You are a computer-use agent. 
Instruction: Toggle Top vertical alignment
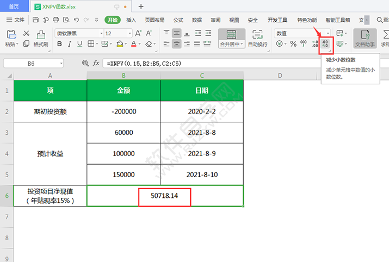point(166,33)
